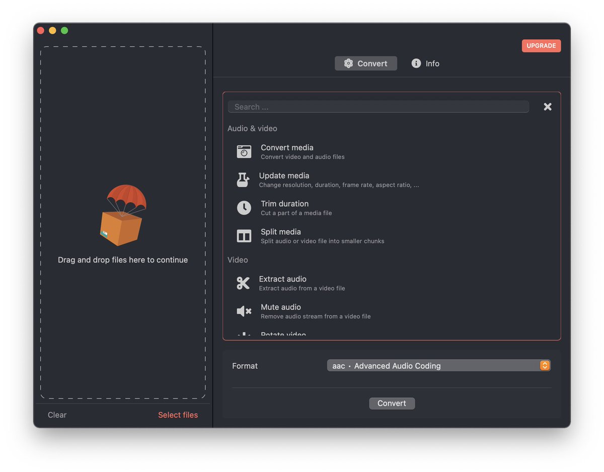Click Select files link

click(x=178, y=415)
